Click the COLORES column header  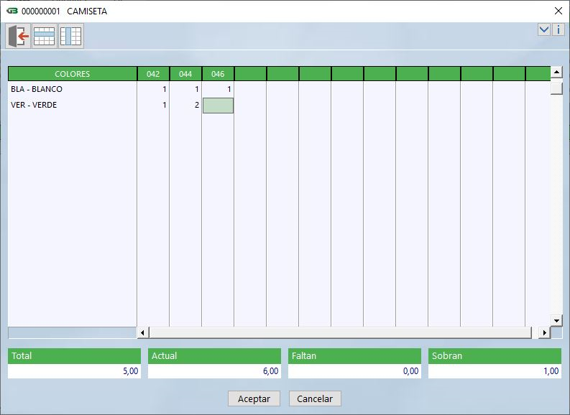click(72, 74)
